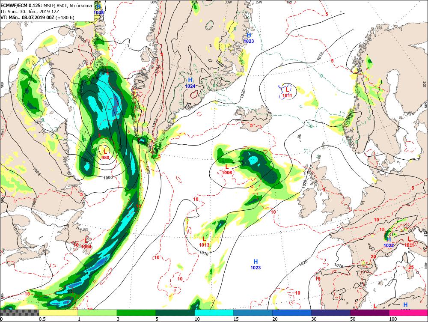
Task: Click the '50' value on the legend scale
Action: 353,319
